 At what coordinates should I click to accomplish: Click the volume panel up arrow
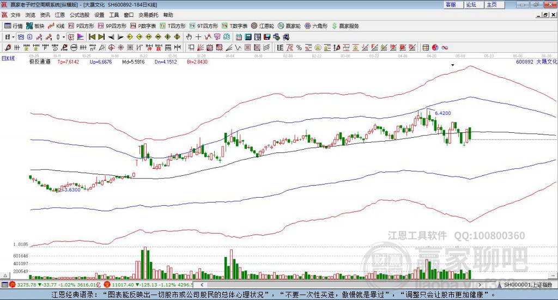[5, 275]
